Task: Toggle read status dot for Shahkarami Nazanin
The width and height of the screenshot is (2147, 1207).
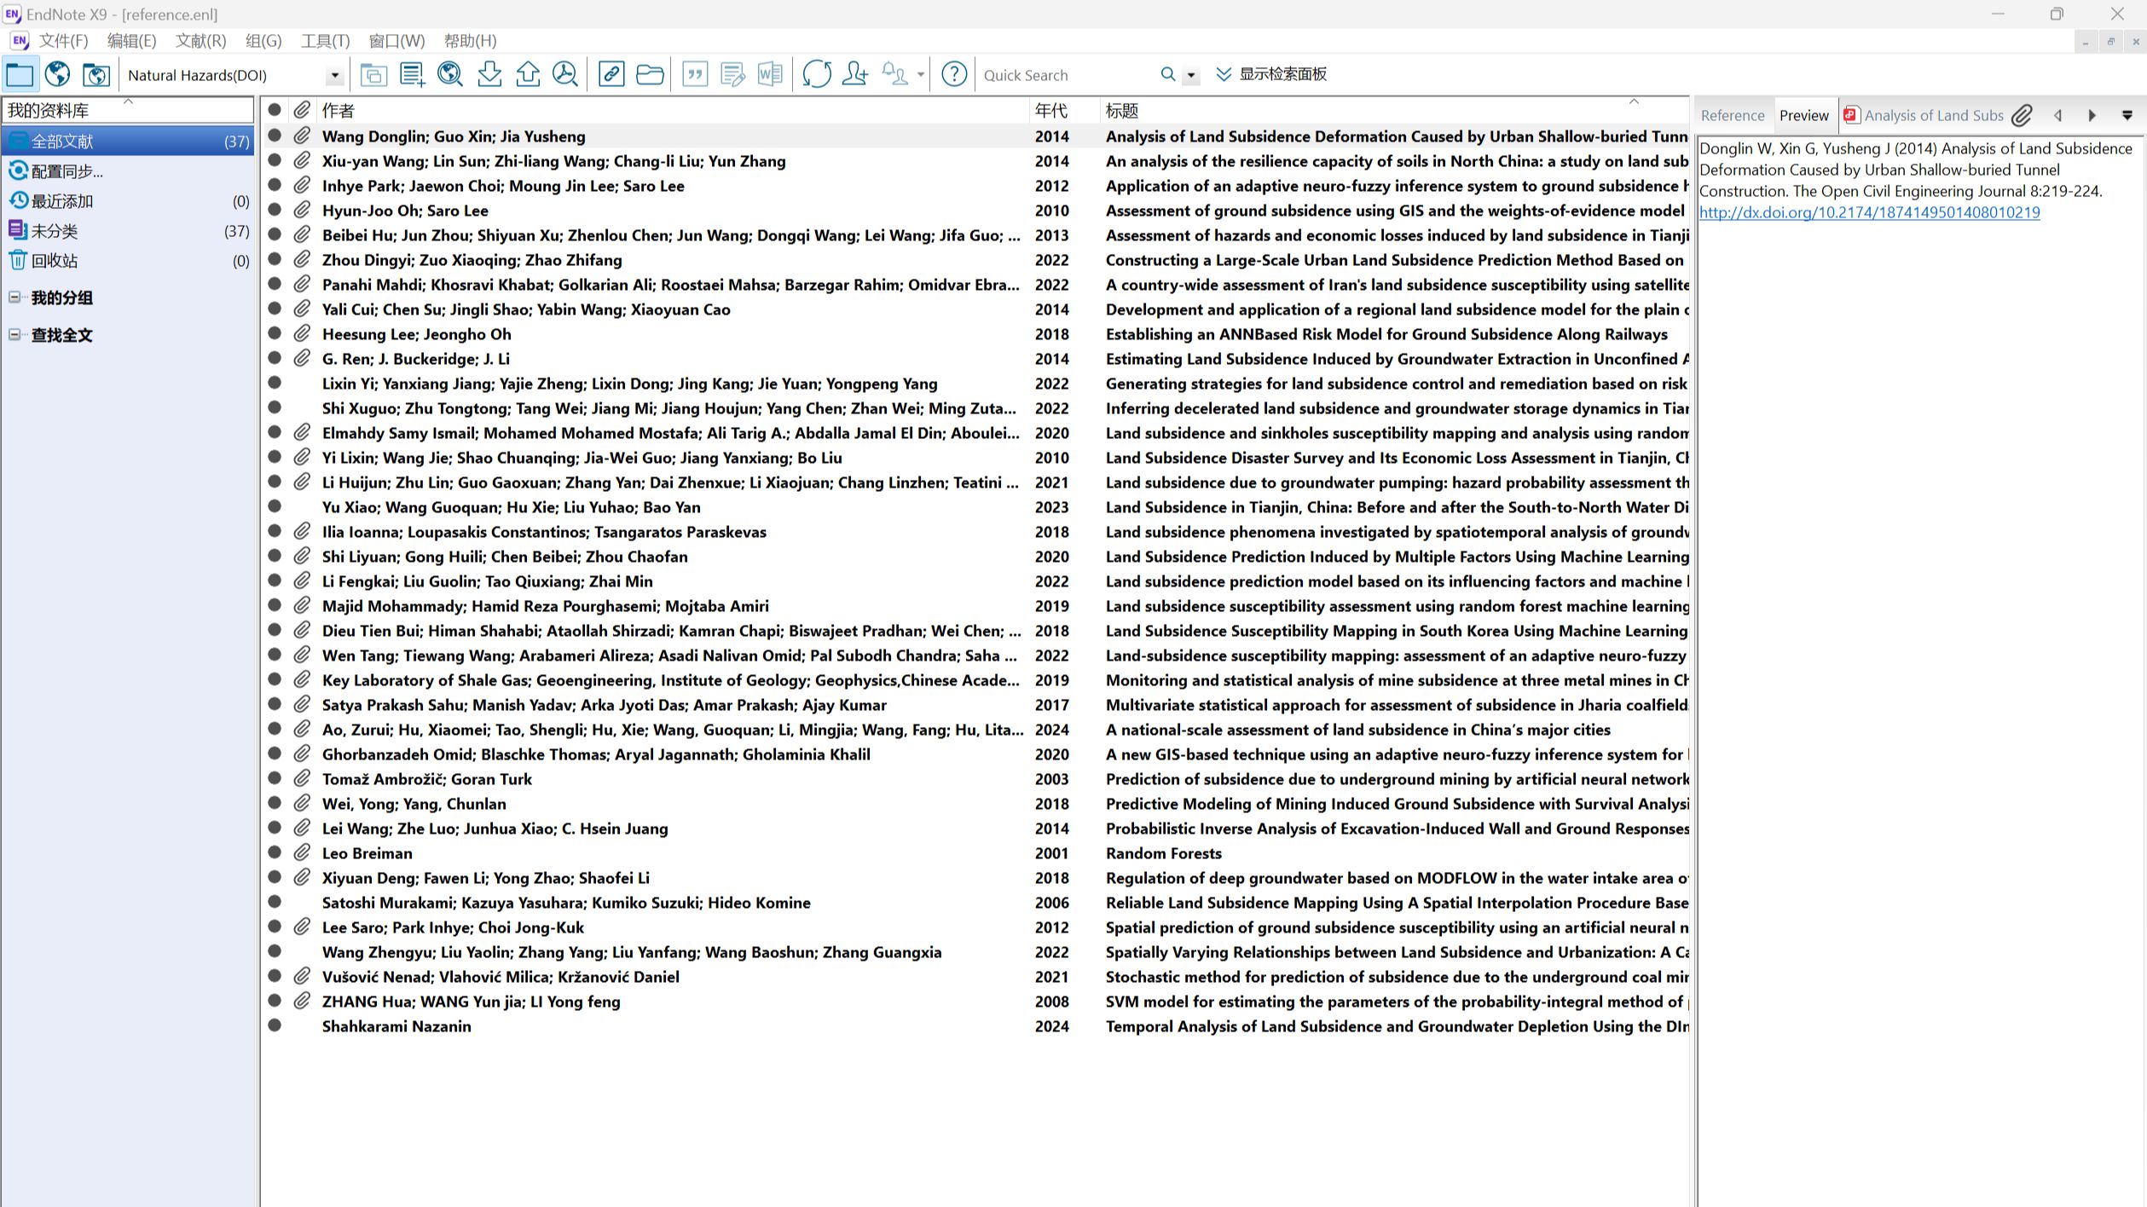Action: pos(275,1025)
